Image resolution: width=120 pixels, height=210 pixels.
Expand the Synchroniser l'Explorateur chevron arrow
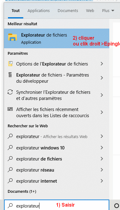(x=102, y=95)
